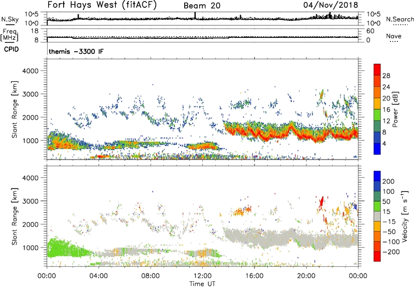The width and height of the screenshot is (414, 287).
Task: Click the N.Sky legend label
Action: 10,19
